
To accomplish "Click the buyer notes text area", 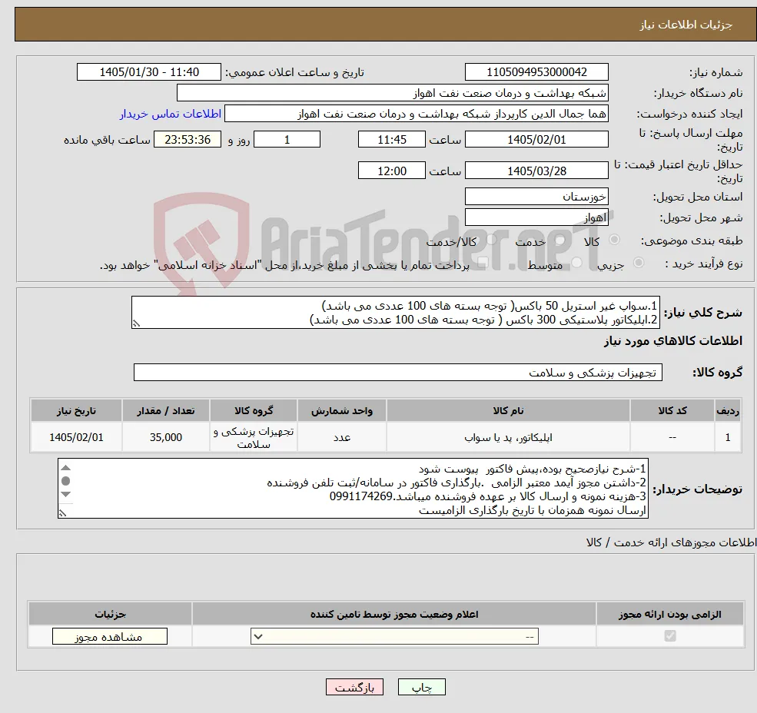I will pyautogui.click(x=353, y=489).
